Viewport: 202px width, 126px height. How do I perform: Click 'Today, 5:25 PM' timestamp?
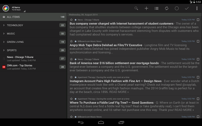188,20
